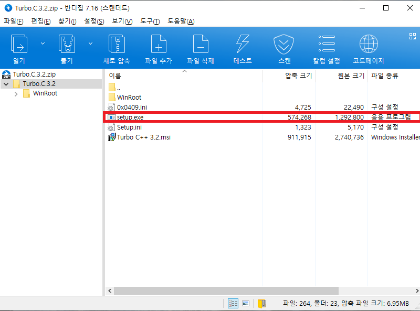
Task: Click the toolbar layout grid icon
Action: click(x=413, y=36)
